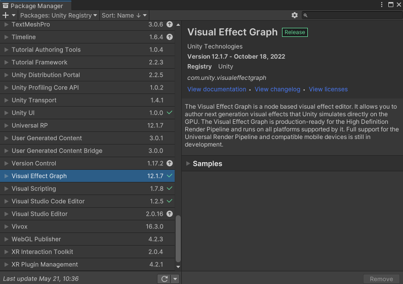Select the Unity Distribution Portal package
The height and width of the screenshot is (284, 403).
pos(88,75)
